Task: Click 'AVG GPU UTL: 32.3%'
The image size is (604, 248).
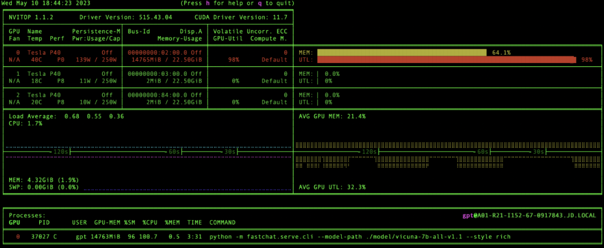Action: [x=332, y=187]
